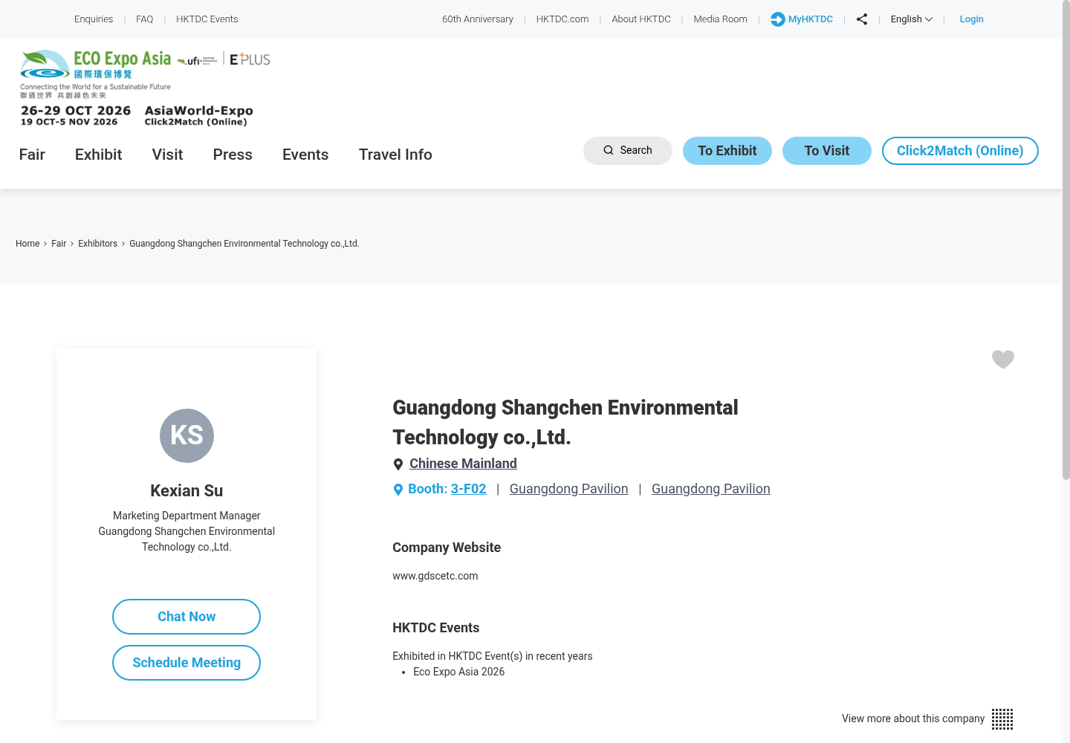Add company to favorites with heart icon
The width and height of the screenshot is (1070, 743).
[1003, 360]
